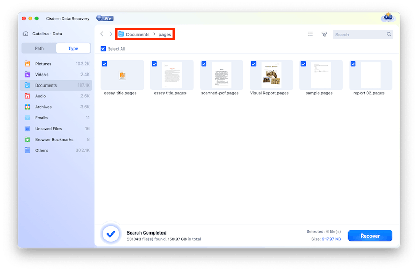The width and height of the screenshot is (418, 271).
Task: Select Audio in the sidebar
Action: click(x=56, y=96)
